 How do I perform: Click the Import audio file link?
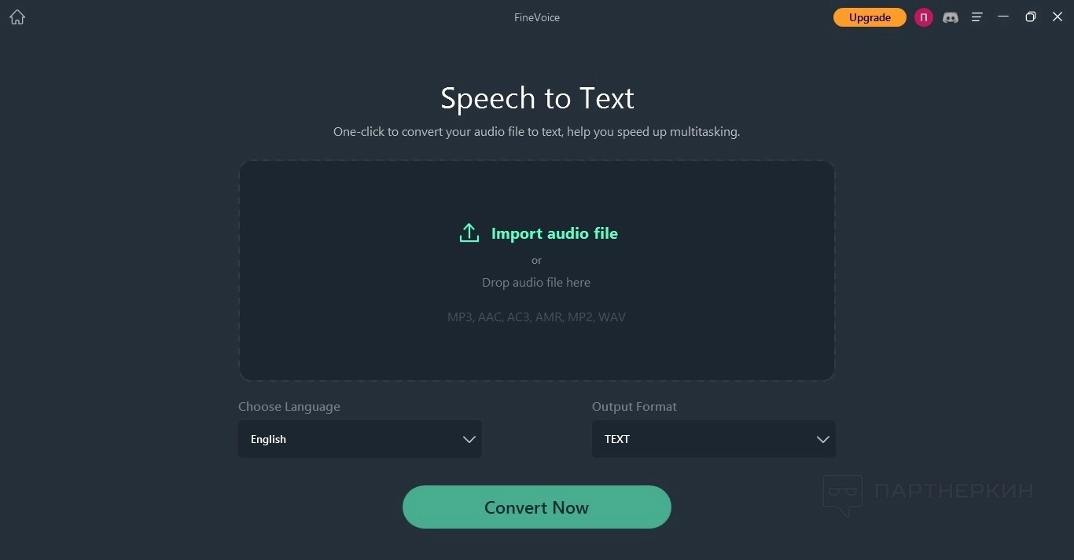(x=554, y=233)
